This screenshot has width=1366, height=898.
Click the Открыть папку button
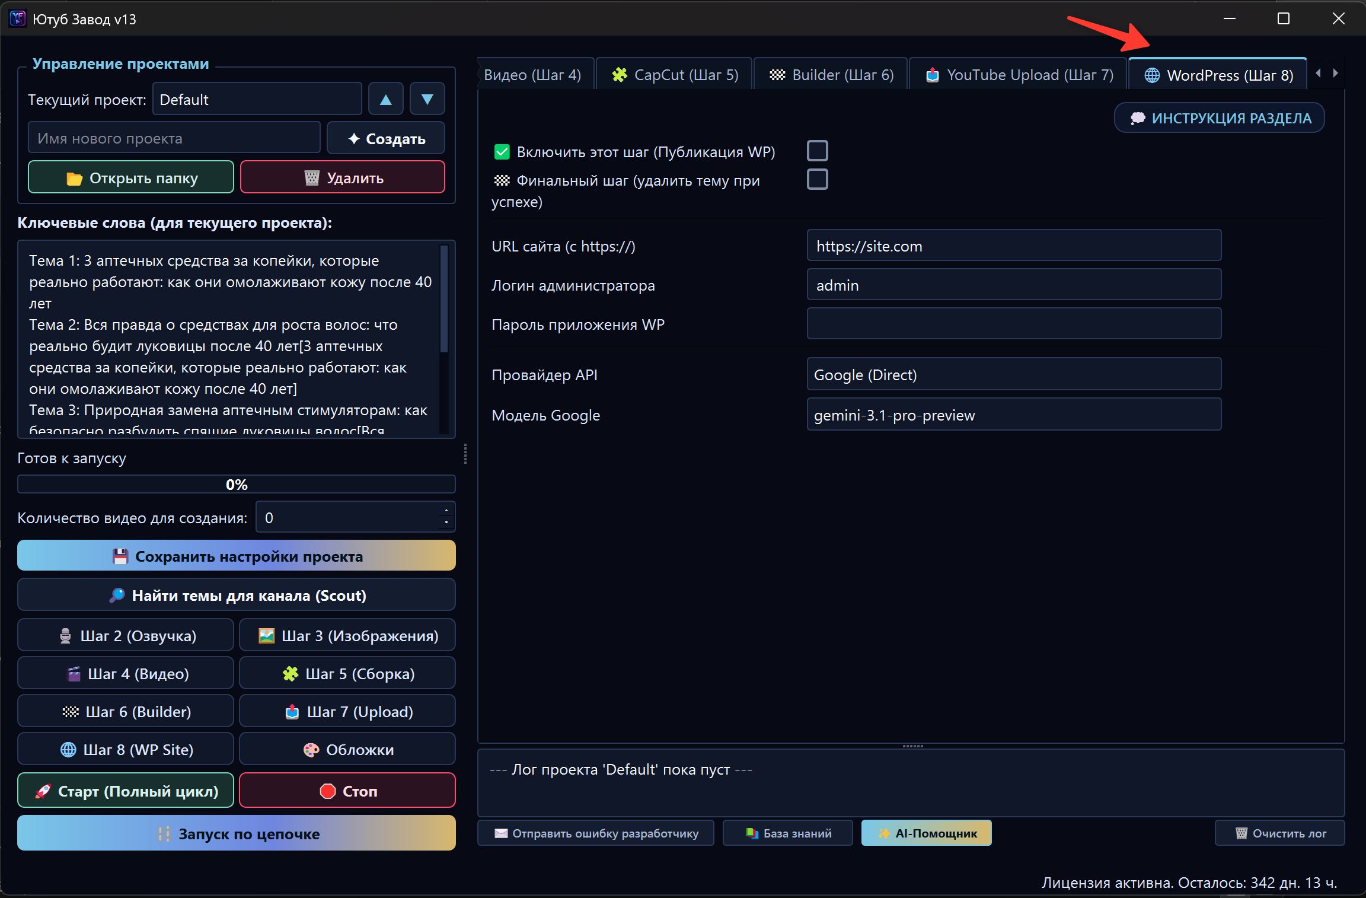[131, 177]
